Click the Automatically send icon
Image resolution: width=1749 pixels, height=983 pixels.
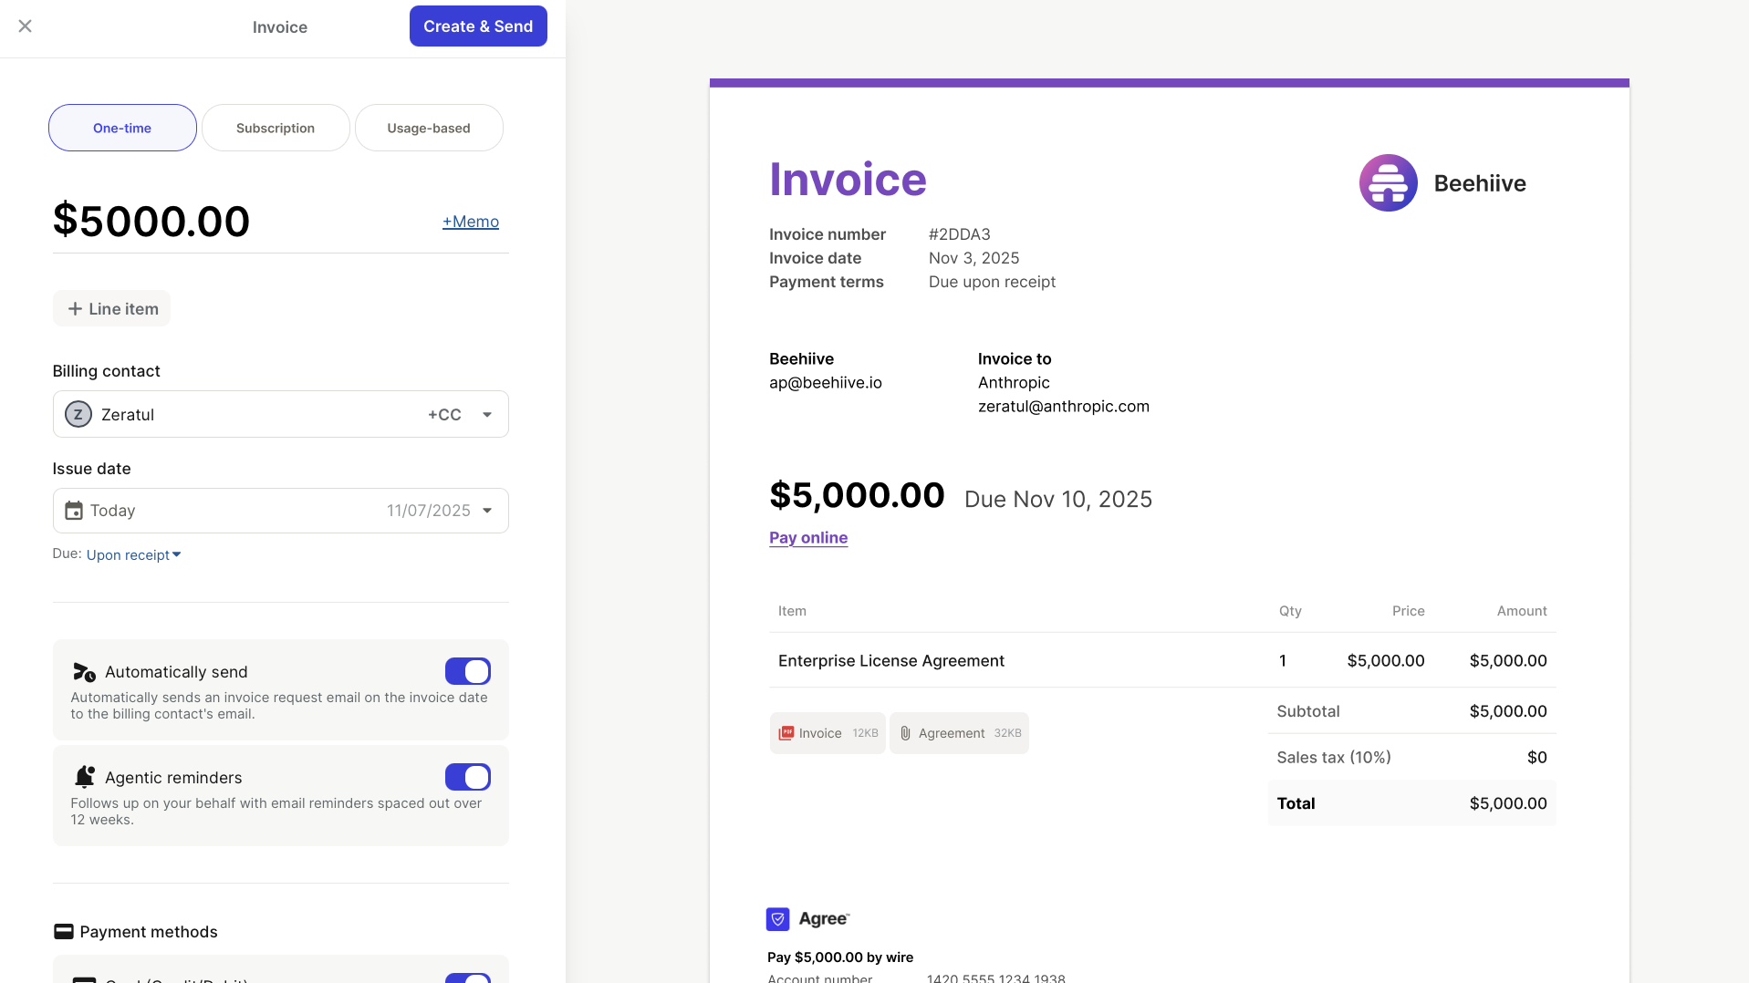[x=84, y=672]
